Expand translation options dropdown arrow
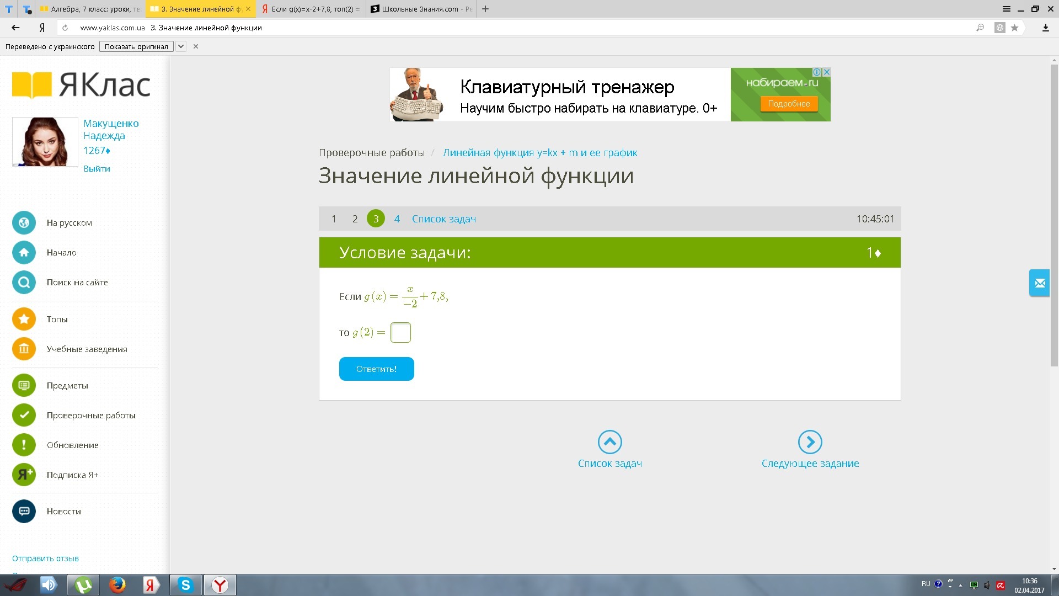The width and height of the screenshot is (1059, 596). point(180,47)
